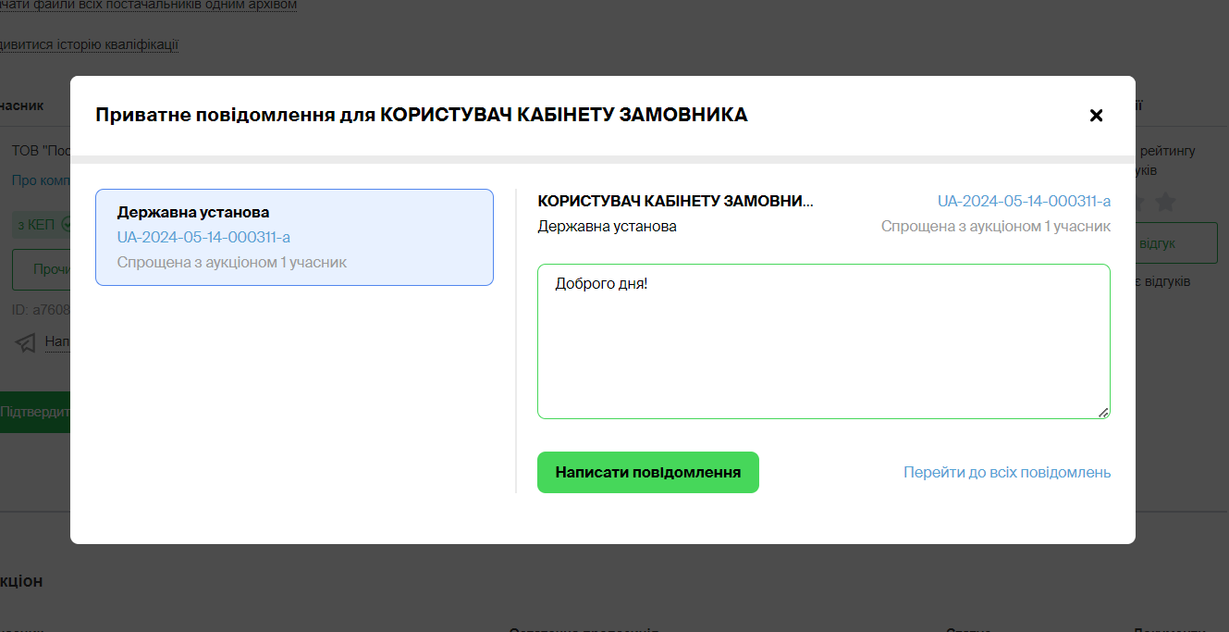Click the textarea resize handle

coord(1103,413)
